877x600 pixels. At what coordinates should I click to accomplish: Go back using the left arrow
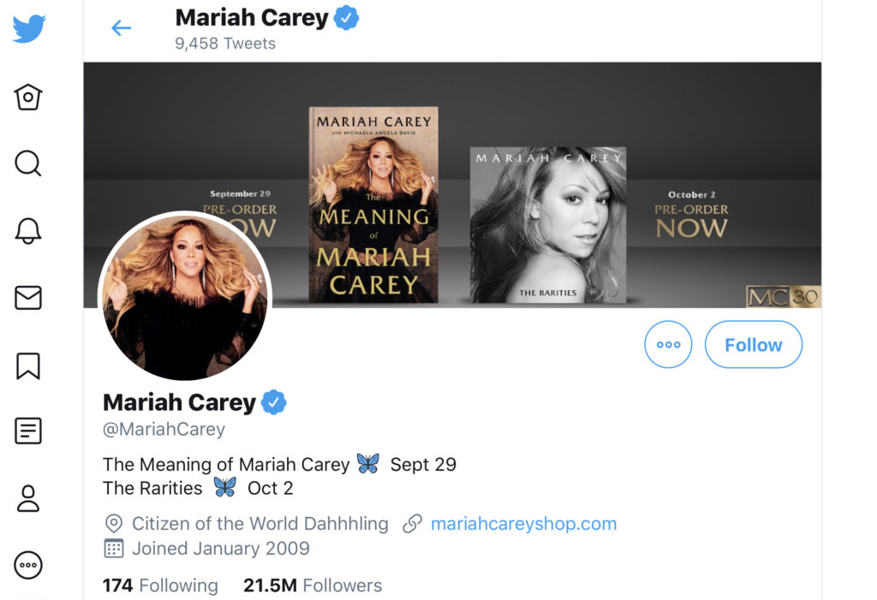coord(122,28)
